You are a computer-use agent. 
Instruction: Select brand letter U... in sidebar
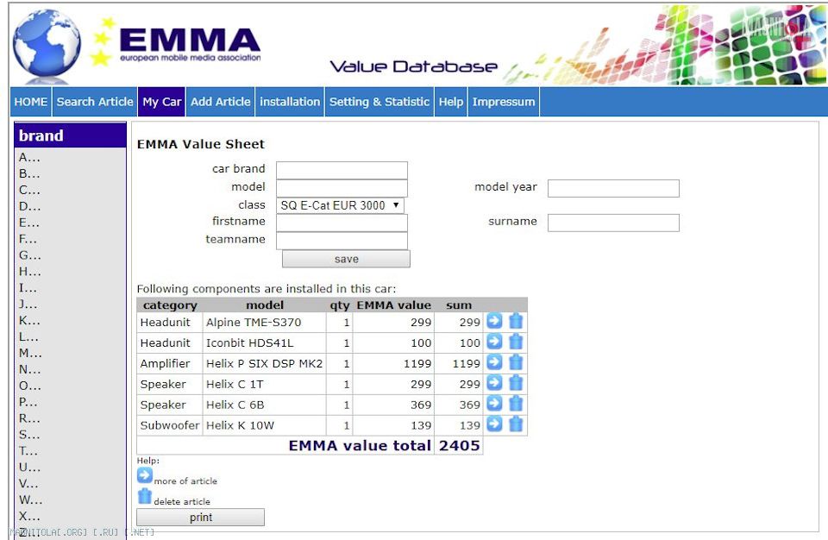coord(29,468)
